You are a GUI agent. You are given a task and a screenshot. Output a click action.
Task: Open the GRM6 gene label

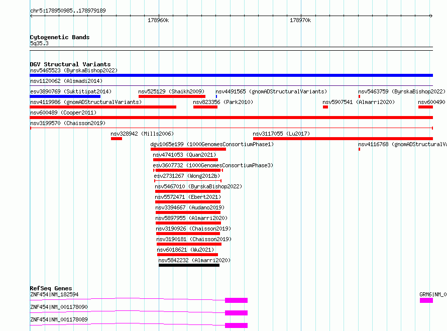(433, 294)
